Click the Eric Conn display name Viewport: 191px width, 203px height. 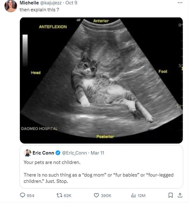pyautogui.click(x=43, y=153)
